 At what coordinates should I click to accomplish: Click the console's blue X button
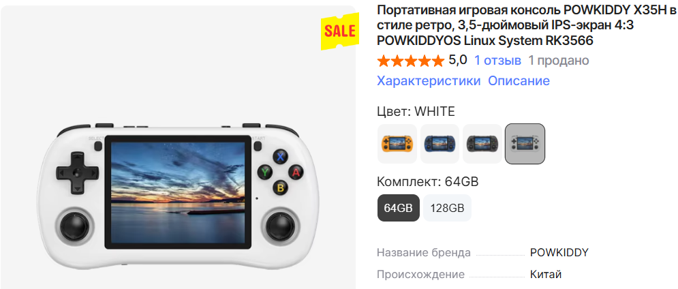click(280, 157)
